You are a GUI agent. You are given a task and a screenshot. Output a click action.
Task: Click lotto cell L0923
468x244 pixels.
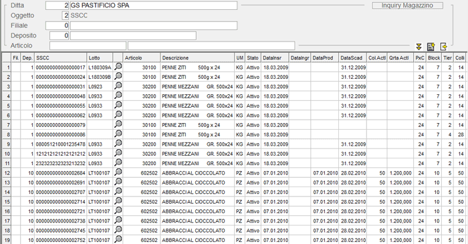pos(100,87)
